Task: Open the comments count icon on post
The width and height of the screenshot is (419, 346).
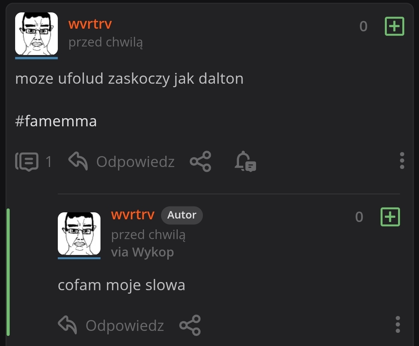Action: pos(27,162)
